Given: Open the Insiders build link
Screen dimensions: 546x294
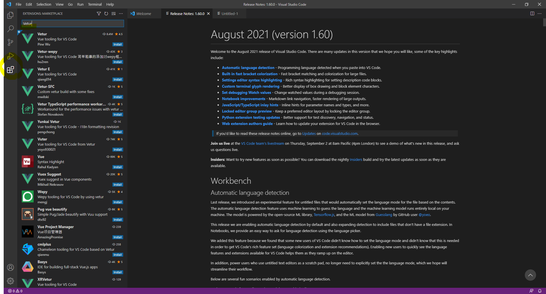Looking at the screenshot, I should click(x=356, y=159).
